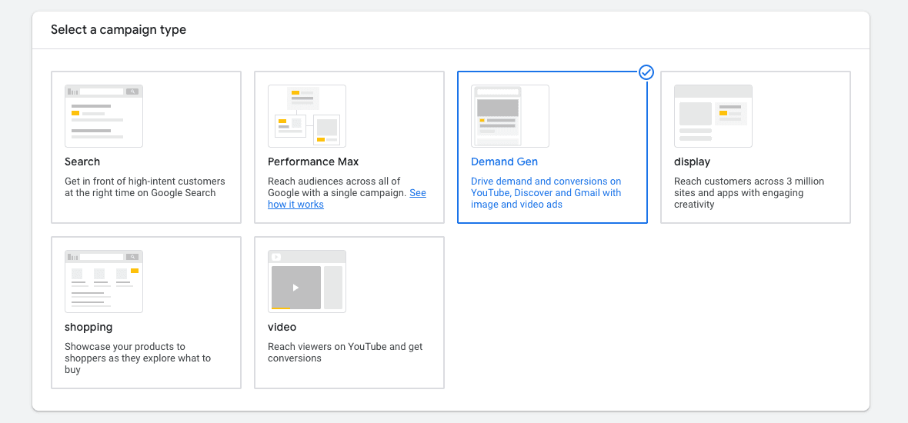
Task: Click the shopping campaign illustration icon
Action: pyautogui.click(x=104, y=281)
